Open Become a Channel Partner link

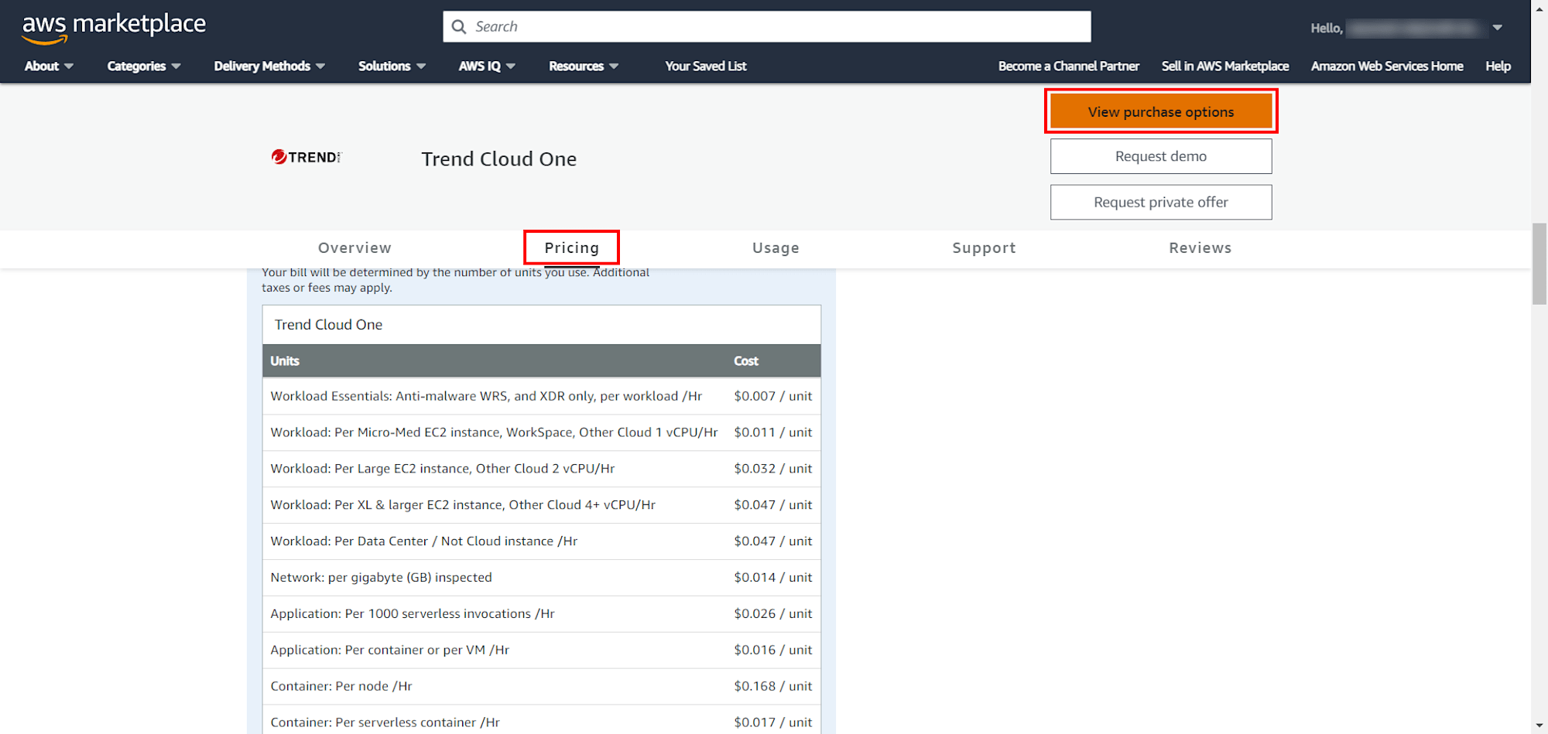coord(1069,67)
